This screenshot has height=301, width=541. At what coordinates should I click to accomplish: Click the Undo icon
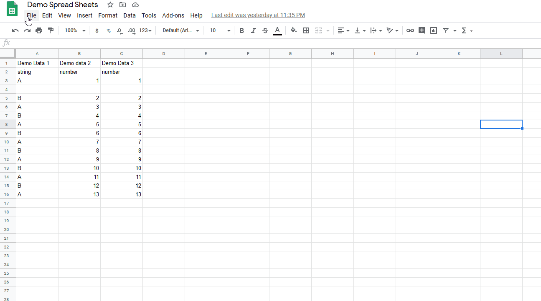15,30
